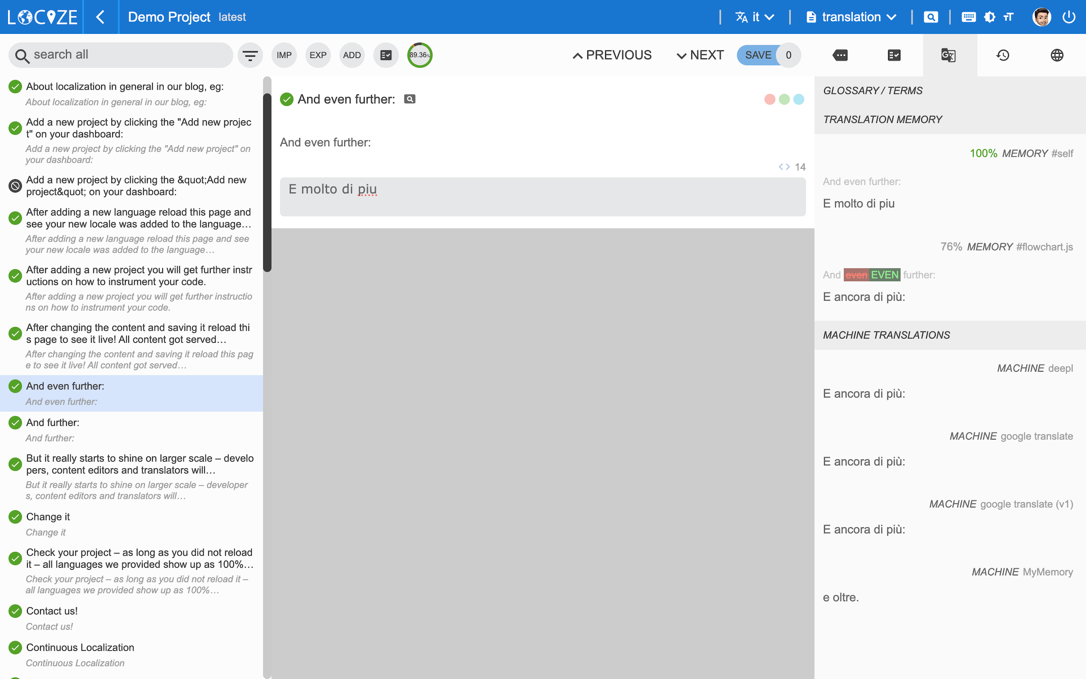Click the globe languages panel icon
The width and height of the screenshot is (1086, 679).
click(x=1057, y=55)
